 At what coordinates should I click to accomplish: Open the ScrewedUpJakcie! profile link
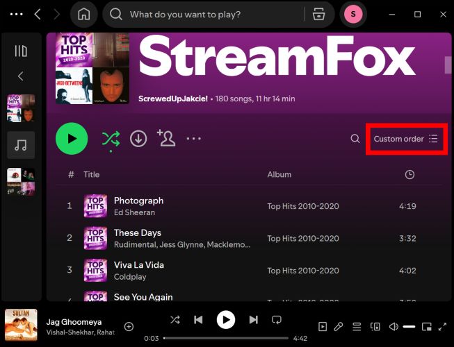(173, 99)
